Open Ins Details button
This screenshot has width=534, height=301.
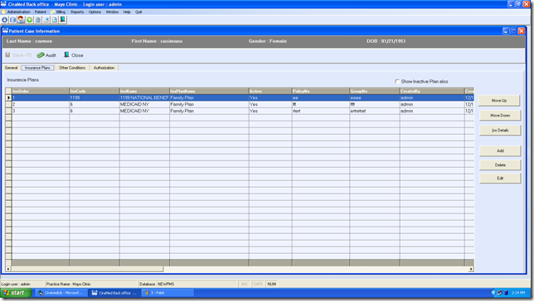click(x=500, y=130)
